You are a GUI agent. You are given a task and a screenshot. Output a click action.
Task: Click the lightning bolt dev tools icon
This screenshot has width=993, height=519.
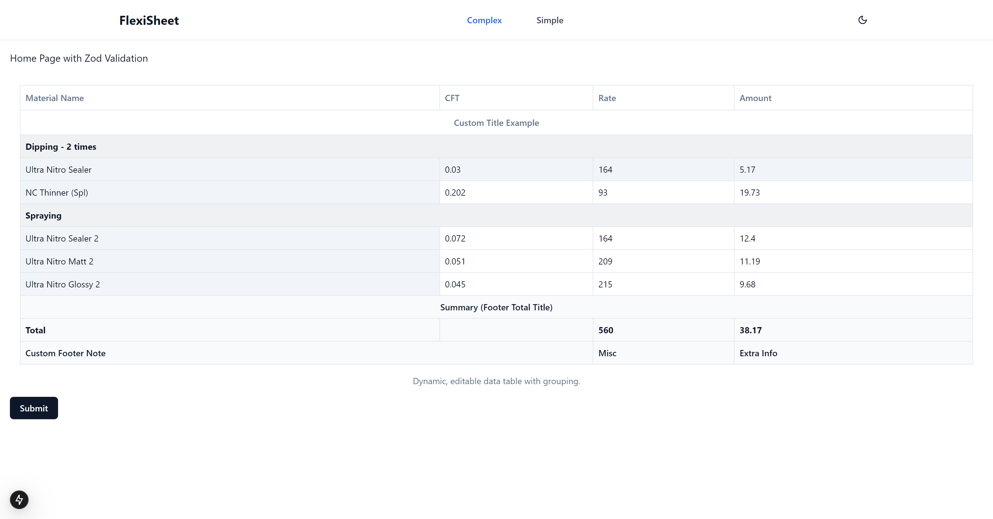click(x=19, y=499)
